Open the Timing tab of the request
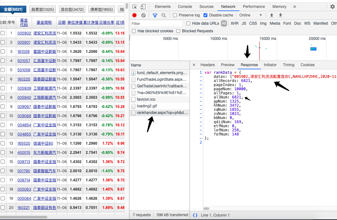The height and width of the screenshot is (220, 337). click(x=288, y=65)
